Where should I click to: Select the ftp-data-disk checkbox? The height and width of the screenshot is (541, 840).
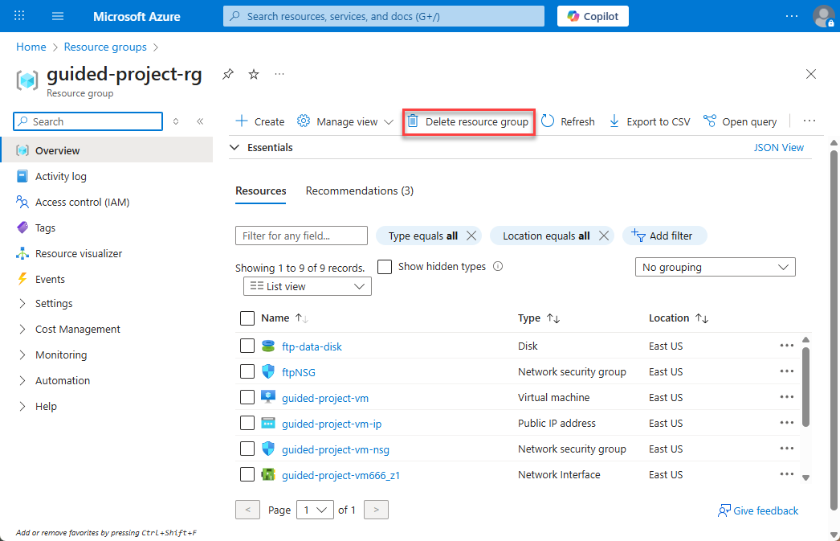pyautogui.click(x=247, y=346)
